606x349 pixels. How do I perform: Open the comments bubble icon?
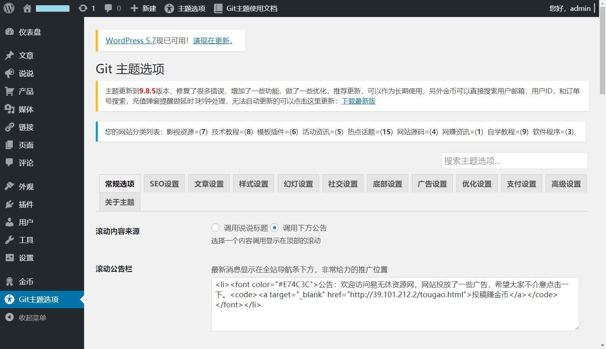(x=108, y=8)
